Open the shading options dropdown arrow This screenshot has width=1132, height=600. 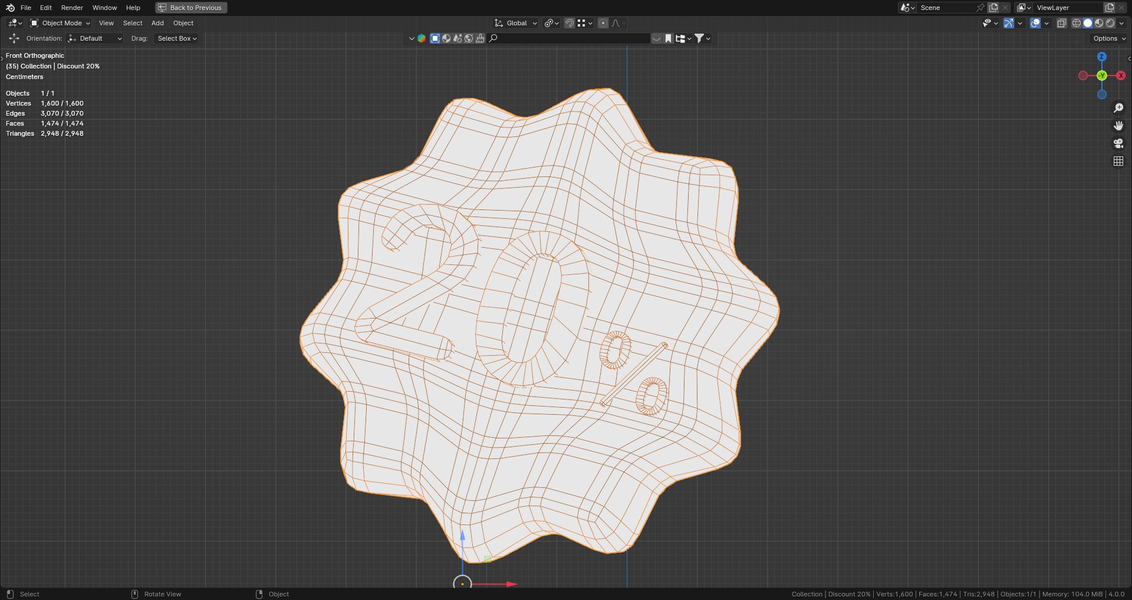1121,23
